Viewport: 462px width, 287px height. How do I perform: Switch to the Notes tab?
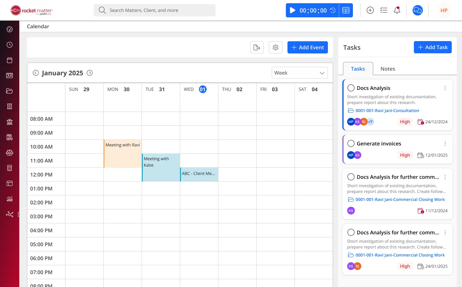(388, 69)
